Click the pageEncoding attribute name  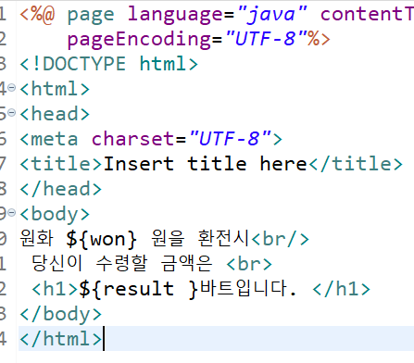pos(140,40)
